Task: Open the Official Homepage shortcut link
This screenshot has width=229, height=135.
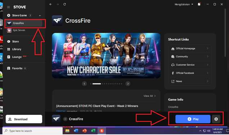Action: 190,49
